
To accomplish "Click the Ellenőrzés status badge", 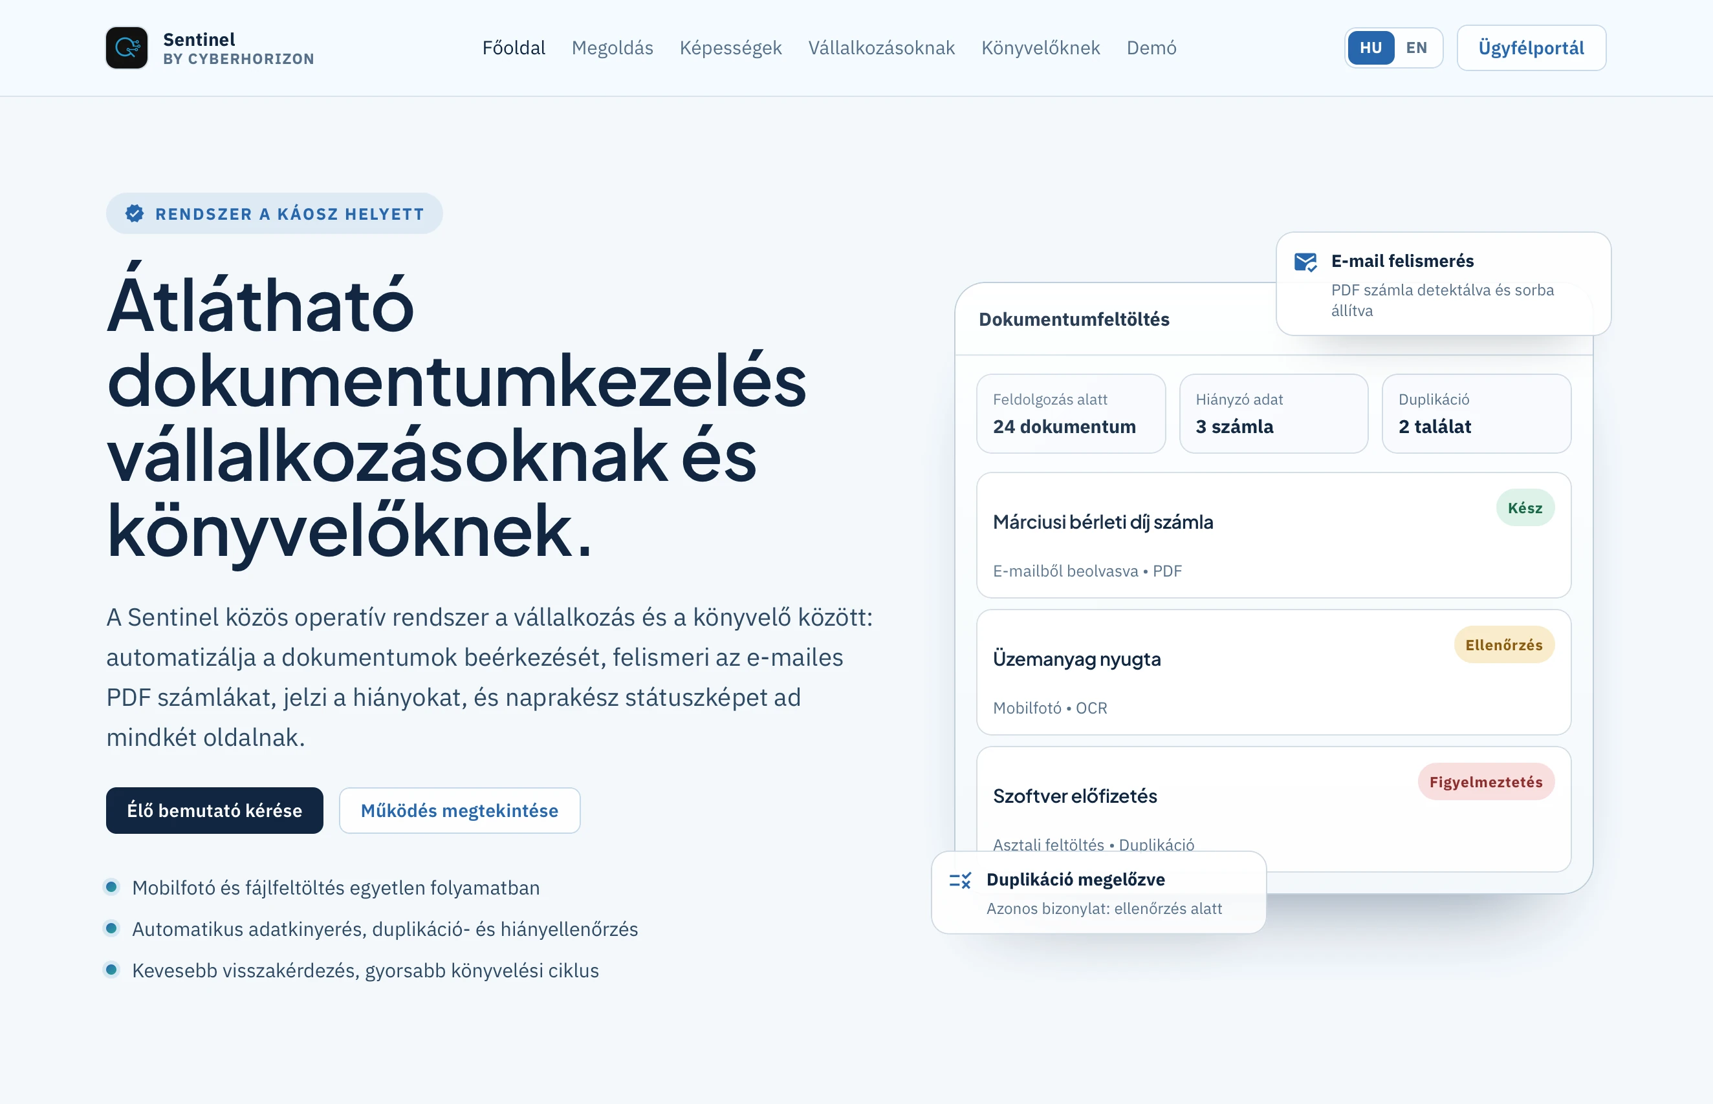I will (x=1503, y=644).
